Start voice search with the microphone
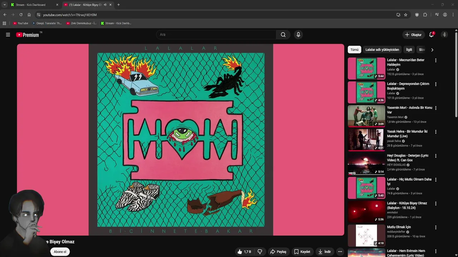The image size is (458, 257). pyautogui.click(x=298, y=35)
